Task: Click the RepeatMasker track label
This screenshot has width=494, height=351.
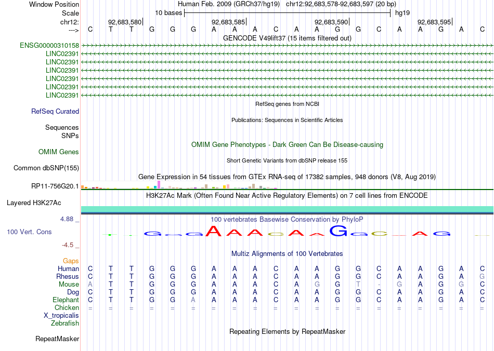Action: point(57,339)
